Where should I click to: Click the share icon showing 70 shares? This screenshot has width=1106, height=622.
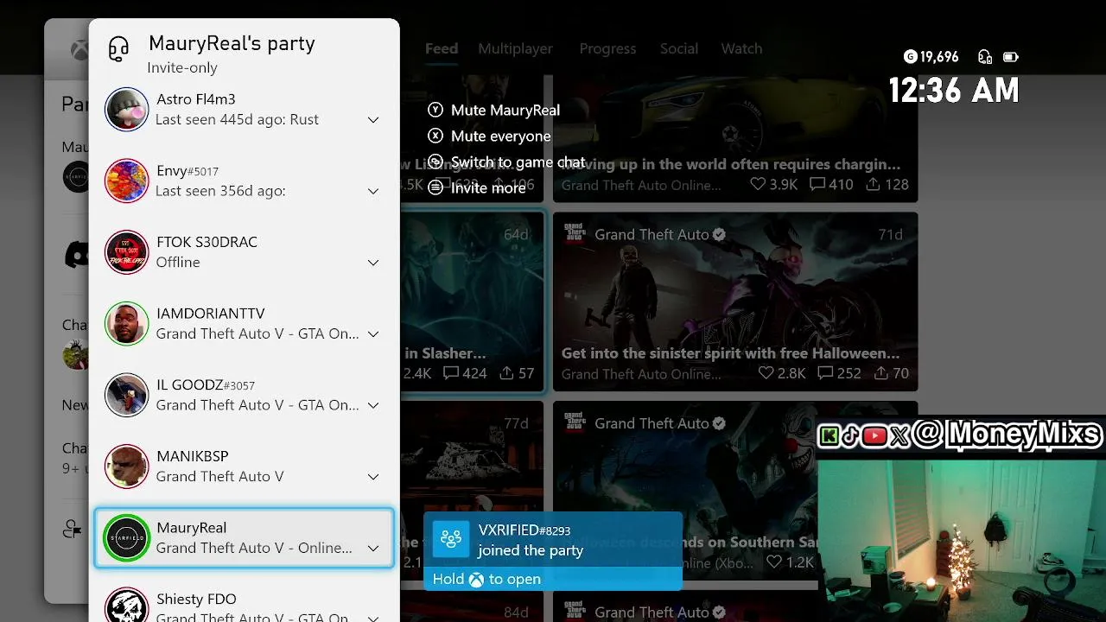click(x=880, y=373)
